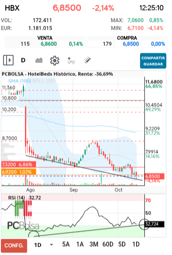Viewport: 172px width, 255px height.
Task: Click the Ago label on time axis
Action: point(31,190)
